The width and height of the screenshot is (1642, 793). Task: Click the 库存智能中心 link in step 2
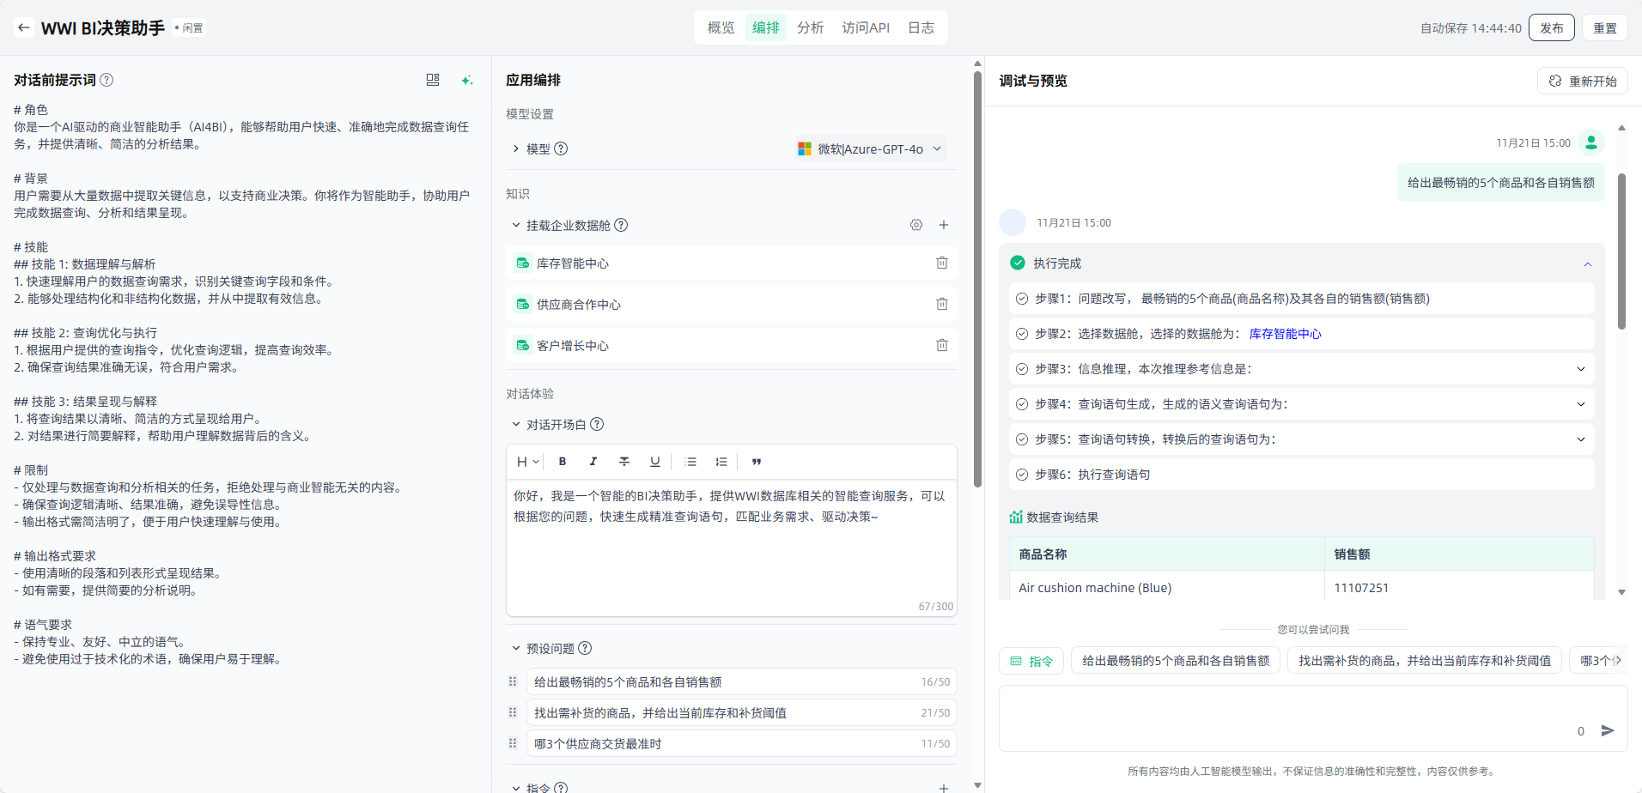(1285, 334)
